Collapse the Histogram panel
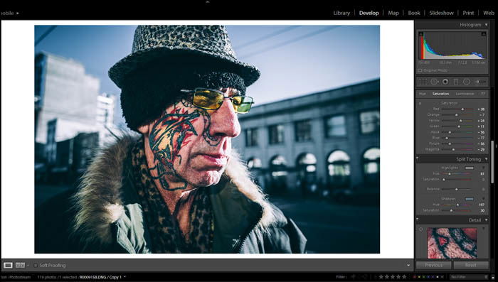Screen dimensions: 498x282 (486, 24)
